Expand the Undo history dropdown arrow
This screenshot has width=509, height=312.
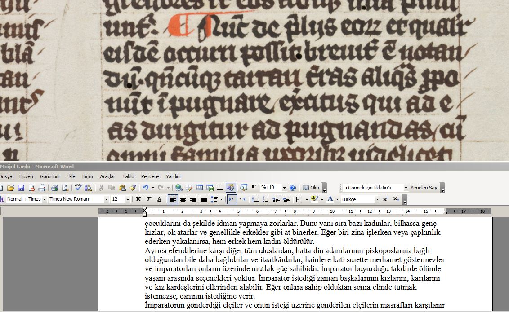click(152, 188)
